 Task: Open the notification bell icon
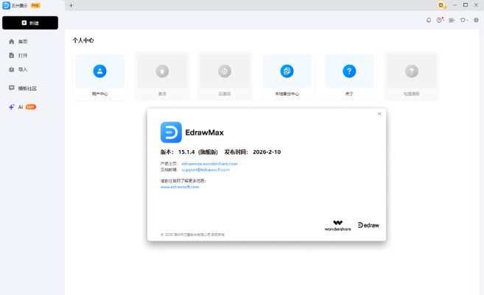[x=429, y=20]
